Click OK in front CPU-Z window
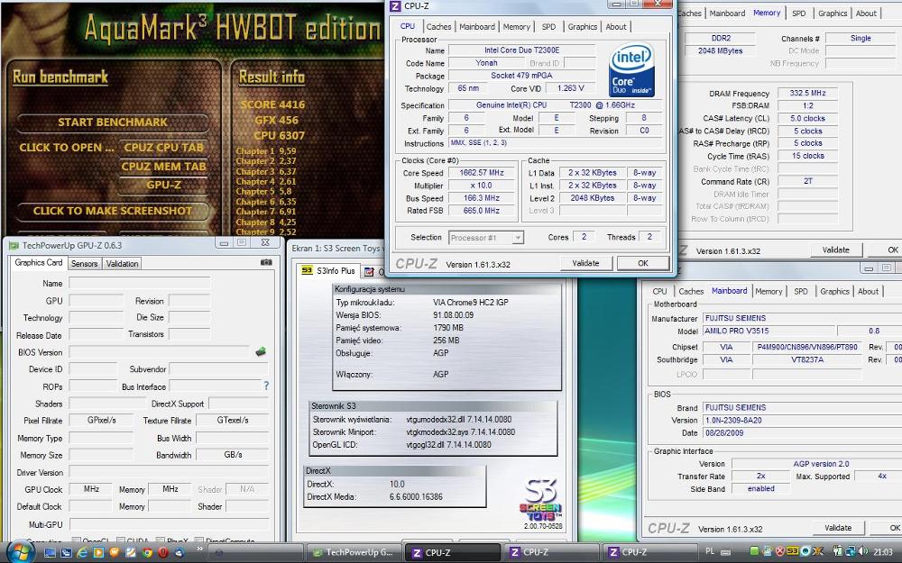The image size is (902, 563). tap(643, 263)
